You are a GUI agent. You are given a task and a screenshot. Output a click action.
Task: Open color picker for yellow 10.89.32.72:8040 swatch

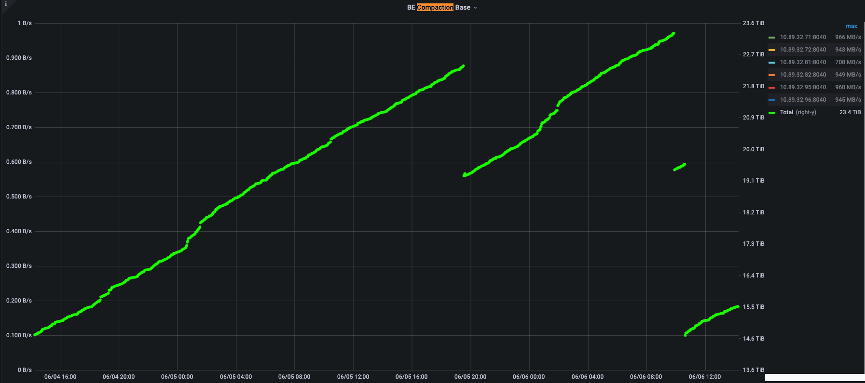772,50
